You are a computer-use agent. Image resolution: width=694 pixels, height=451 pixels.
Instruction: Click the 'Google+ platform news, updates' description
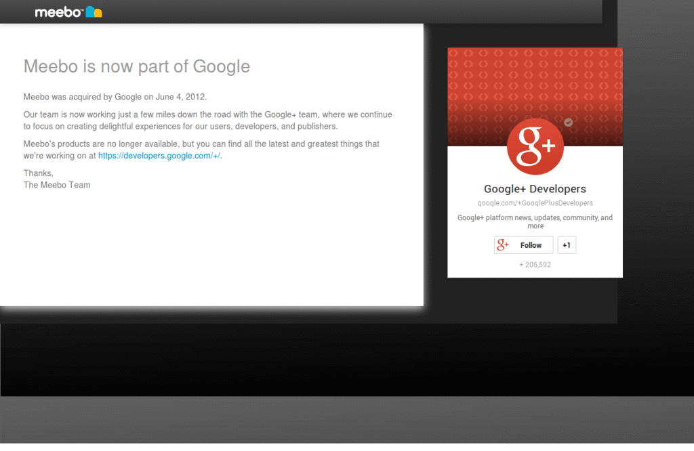tap(535, 221)
